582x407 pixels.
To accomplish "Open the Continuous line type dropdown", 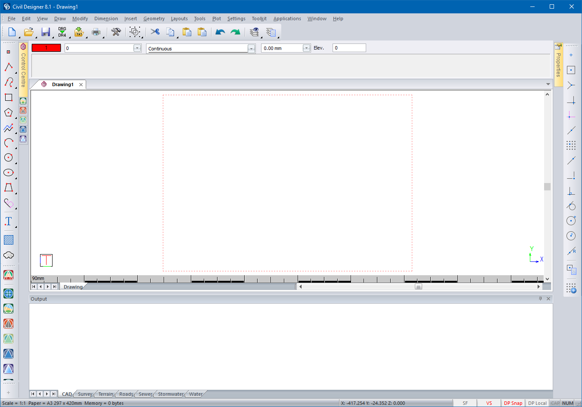I will 251,49.
